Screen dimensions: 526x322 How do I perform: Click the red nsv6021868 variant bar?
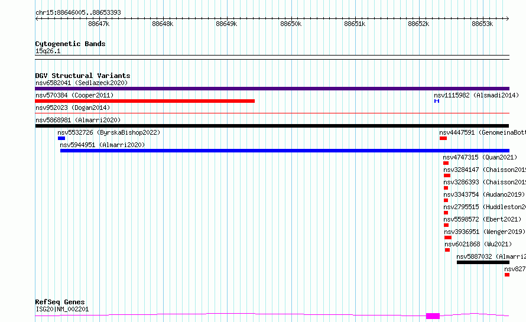click(447, 250)
